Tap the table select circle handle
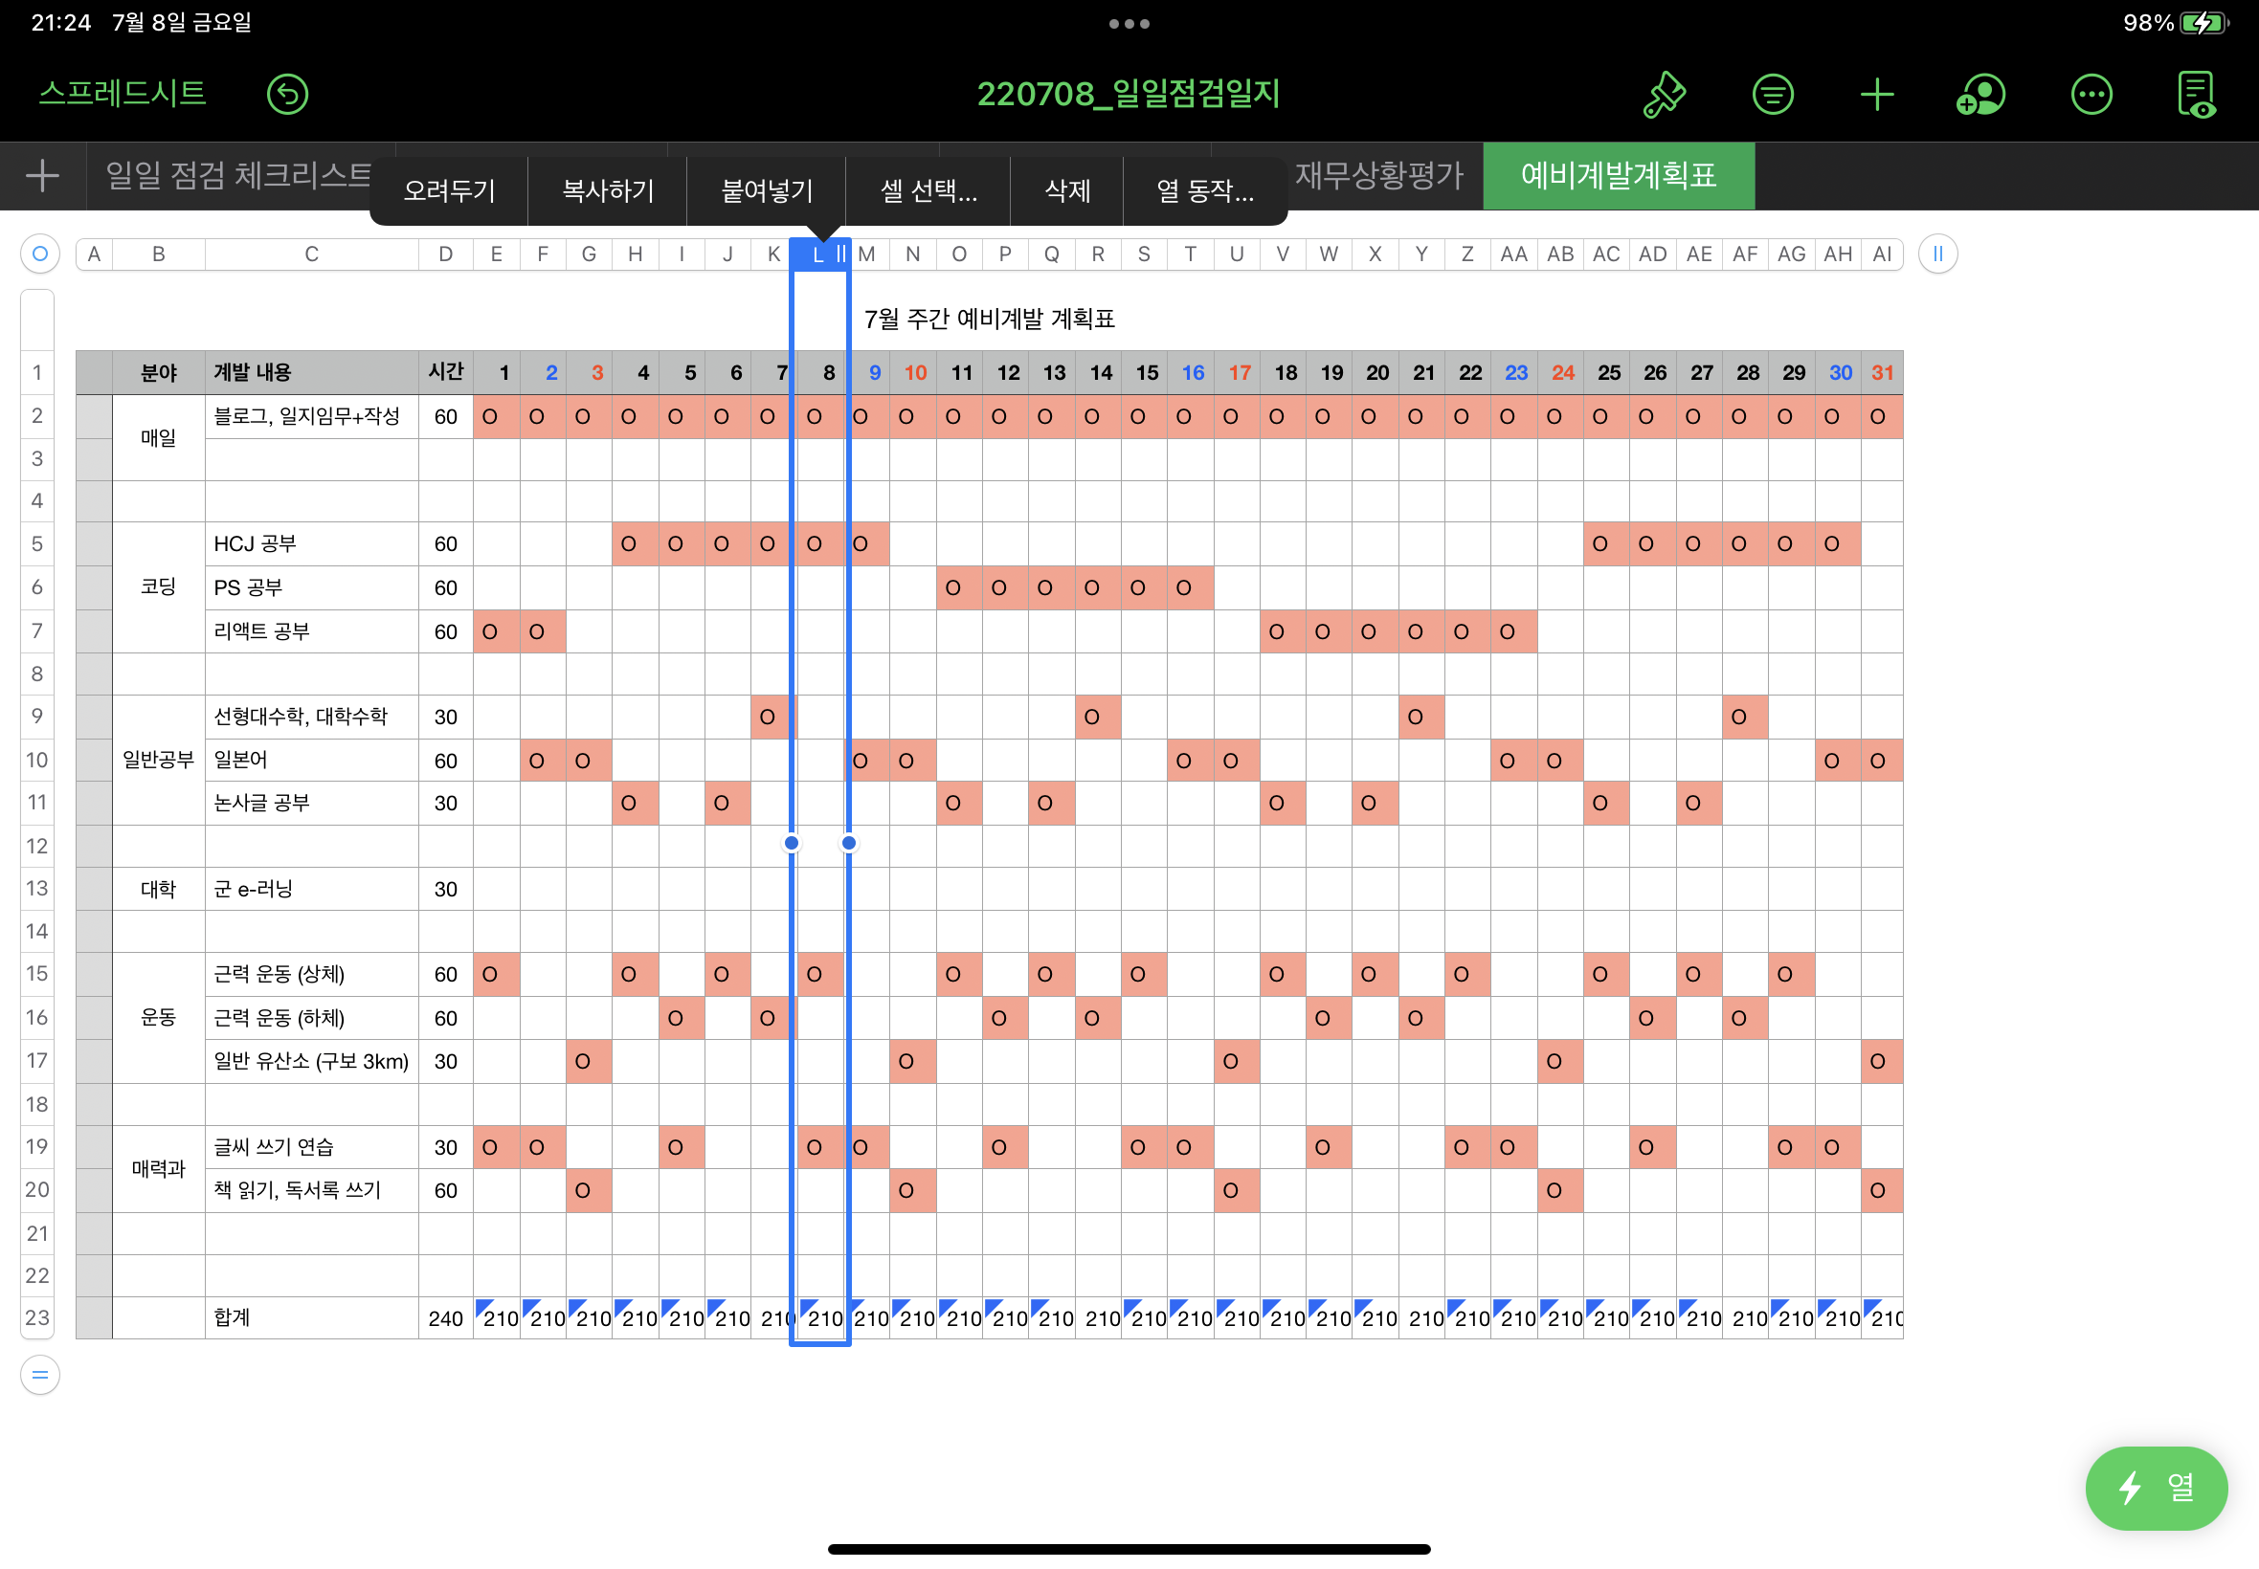 [x=40, y=254]
